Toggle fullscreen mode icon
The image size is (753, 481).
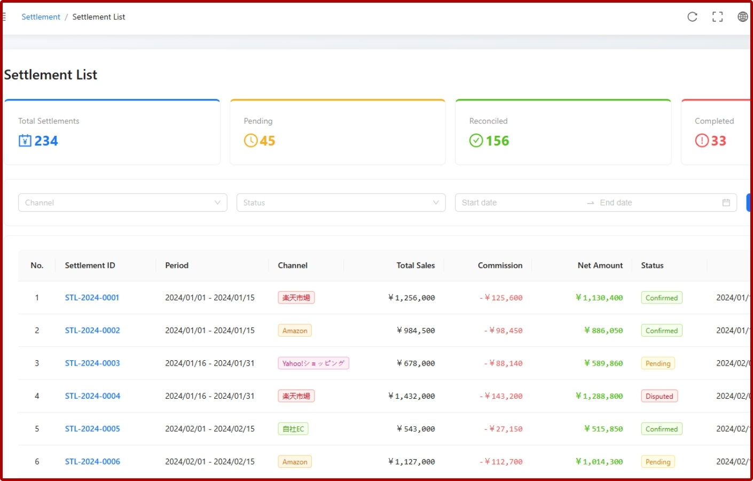pos(718,17)
